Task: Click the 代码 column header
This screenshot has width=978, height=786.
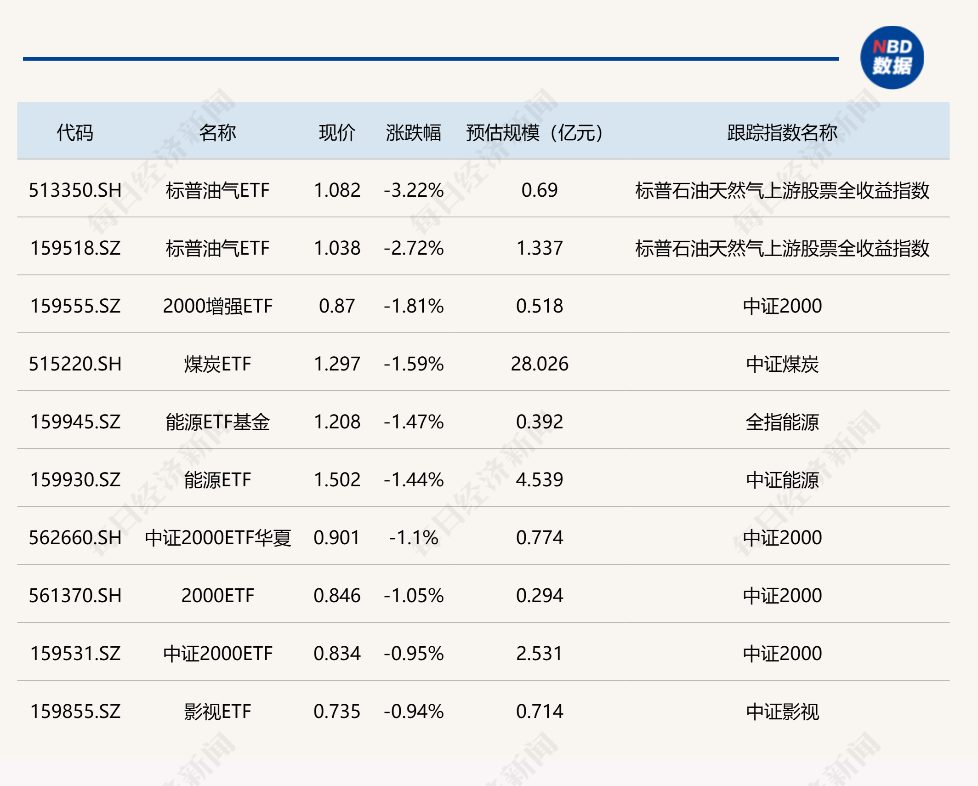Action: coord(75,133)
